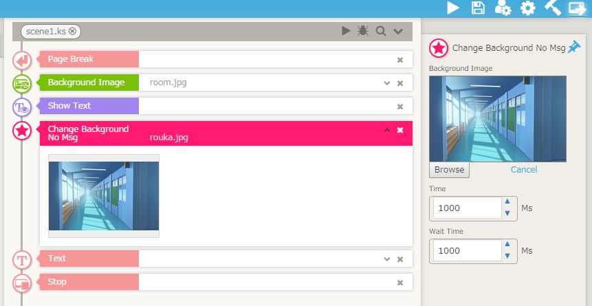The height and width of the screenshot is (306, 592).
Task: Click the Cancel link
Action: [524, 170]
